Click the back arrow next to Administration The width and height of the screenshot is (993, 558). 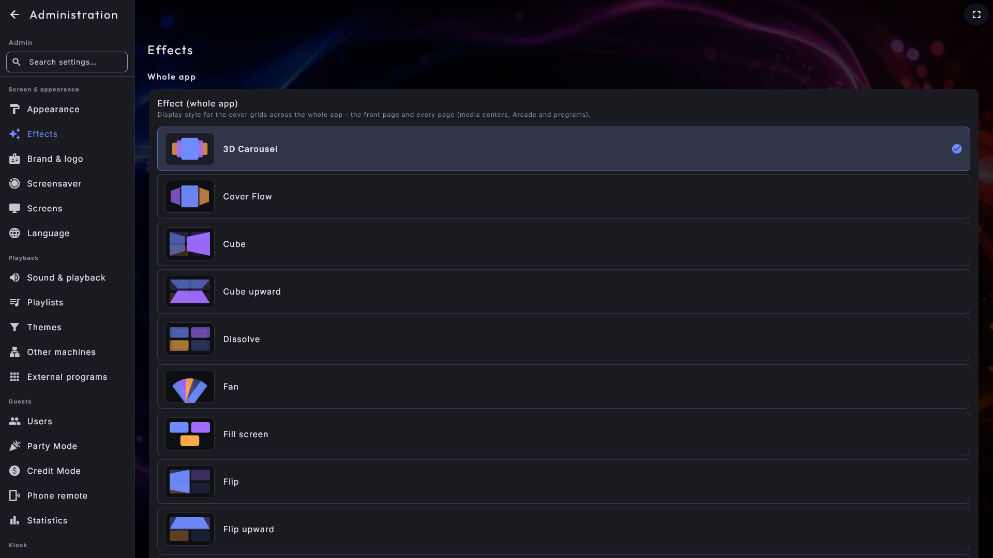14,14
